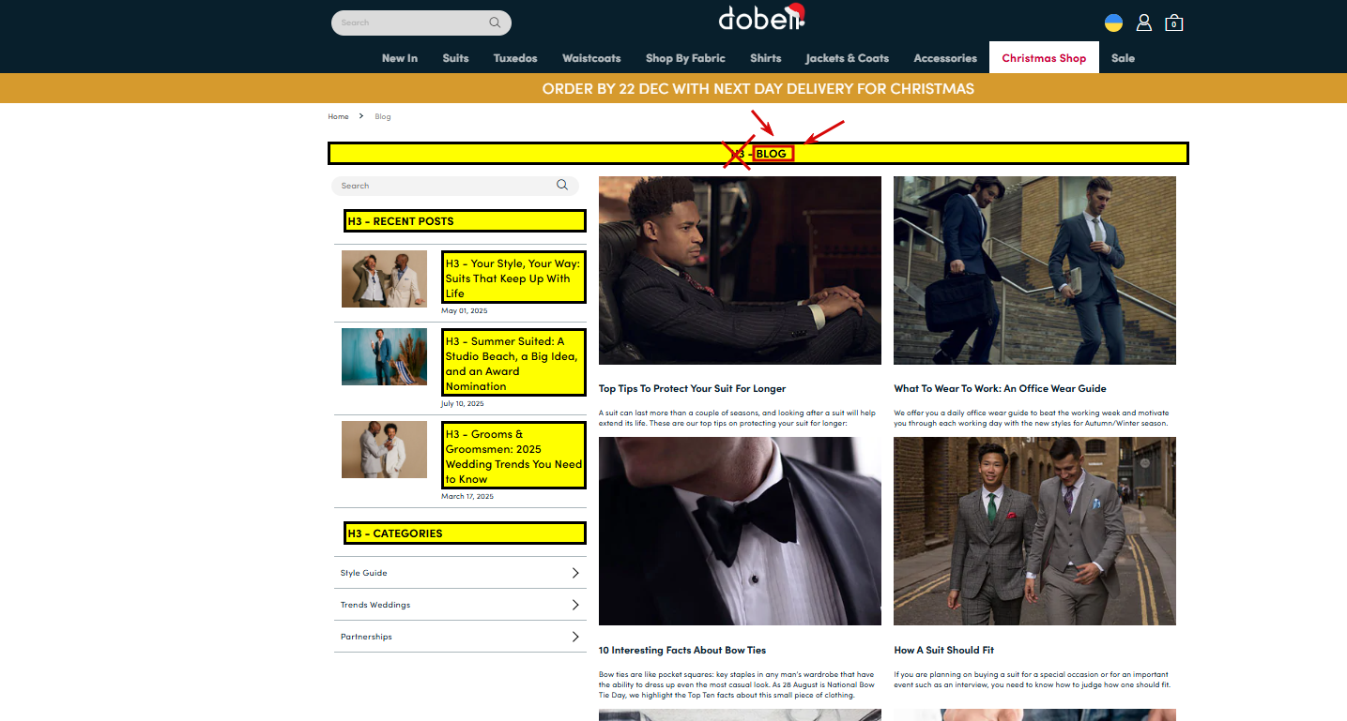Open the Suits menu
Image resolution: width=1347 pixels, height=721 pixels.
point(455,58)
